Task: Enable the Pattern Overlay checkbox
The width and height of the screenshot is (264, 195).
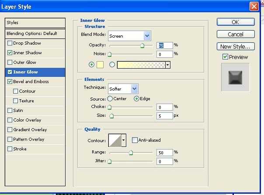Action: click(x=10, y=139)
